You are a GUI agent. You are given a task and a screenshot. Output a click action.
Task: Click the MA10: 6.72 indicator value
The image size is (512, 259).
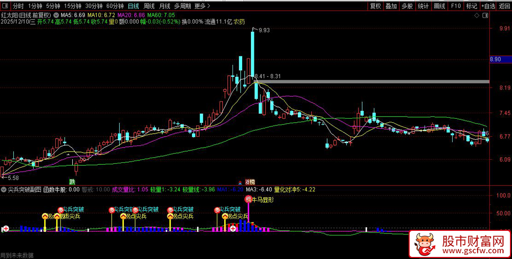(101, 15)
